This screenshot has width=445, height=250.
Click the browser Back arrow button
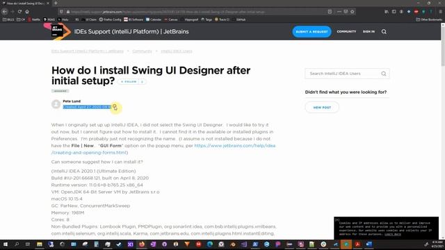5,12
